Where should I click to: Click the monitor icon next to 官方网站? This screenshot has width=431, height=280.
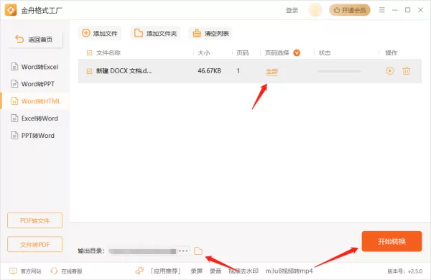tap(13, 271)
